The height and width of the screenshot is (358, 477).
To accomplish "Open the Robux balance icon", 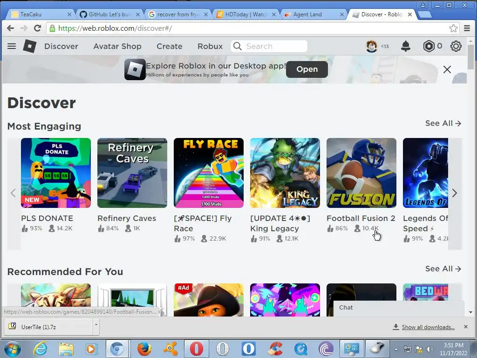I will pyautogui.click(x=429, y=46).
